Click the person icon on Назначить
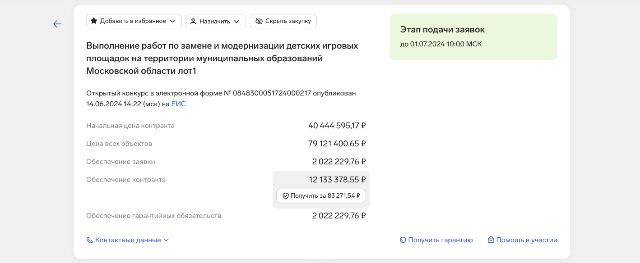640x263 pixels. pos(193,21)
